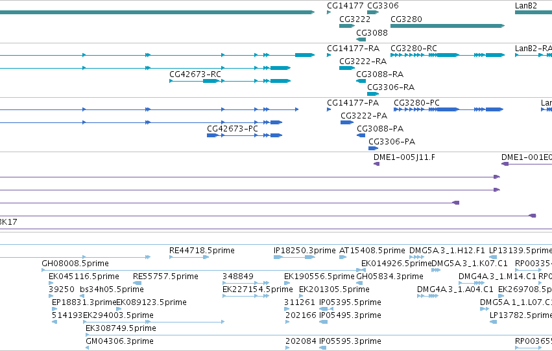Click transcript CG42673-RC label
Image resolution: width=552 pixels, height=351 pixels.
tap(195, 74)
